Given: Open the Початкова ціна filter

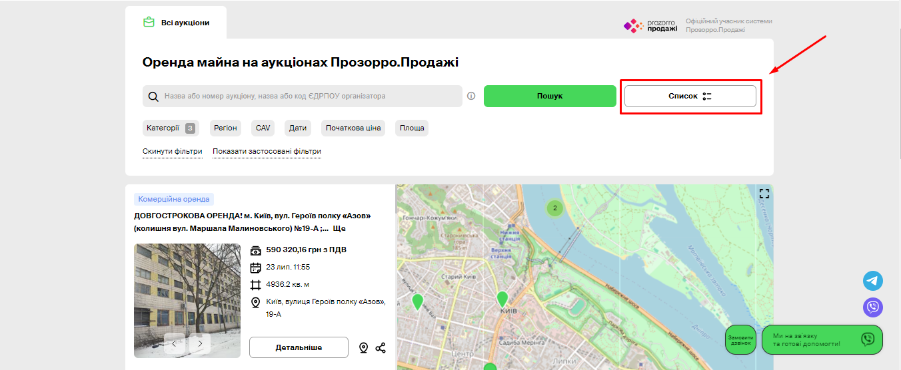Looking at the screenshot, I should pos(353,128).
